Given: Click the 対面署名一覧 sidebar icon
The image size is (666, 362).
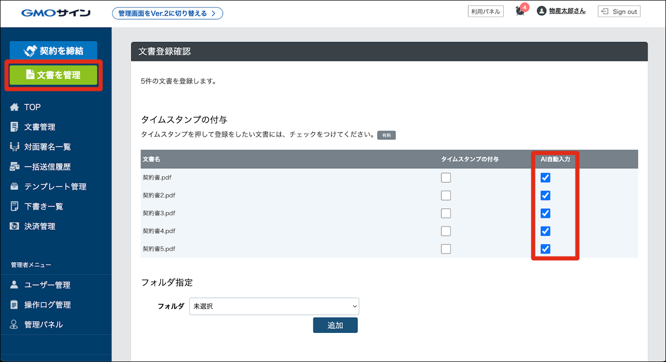Looking at the screenshot, I should pos(15,147).
